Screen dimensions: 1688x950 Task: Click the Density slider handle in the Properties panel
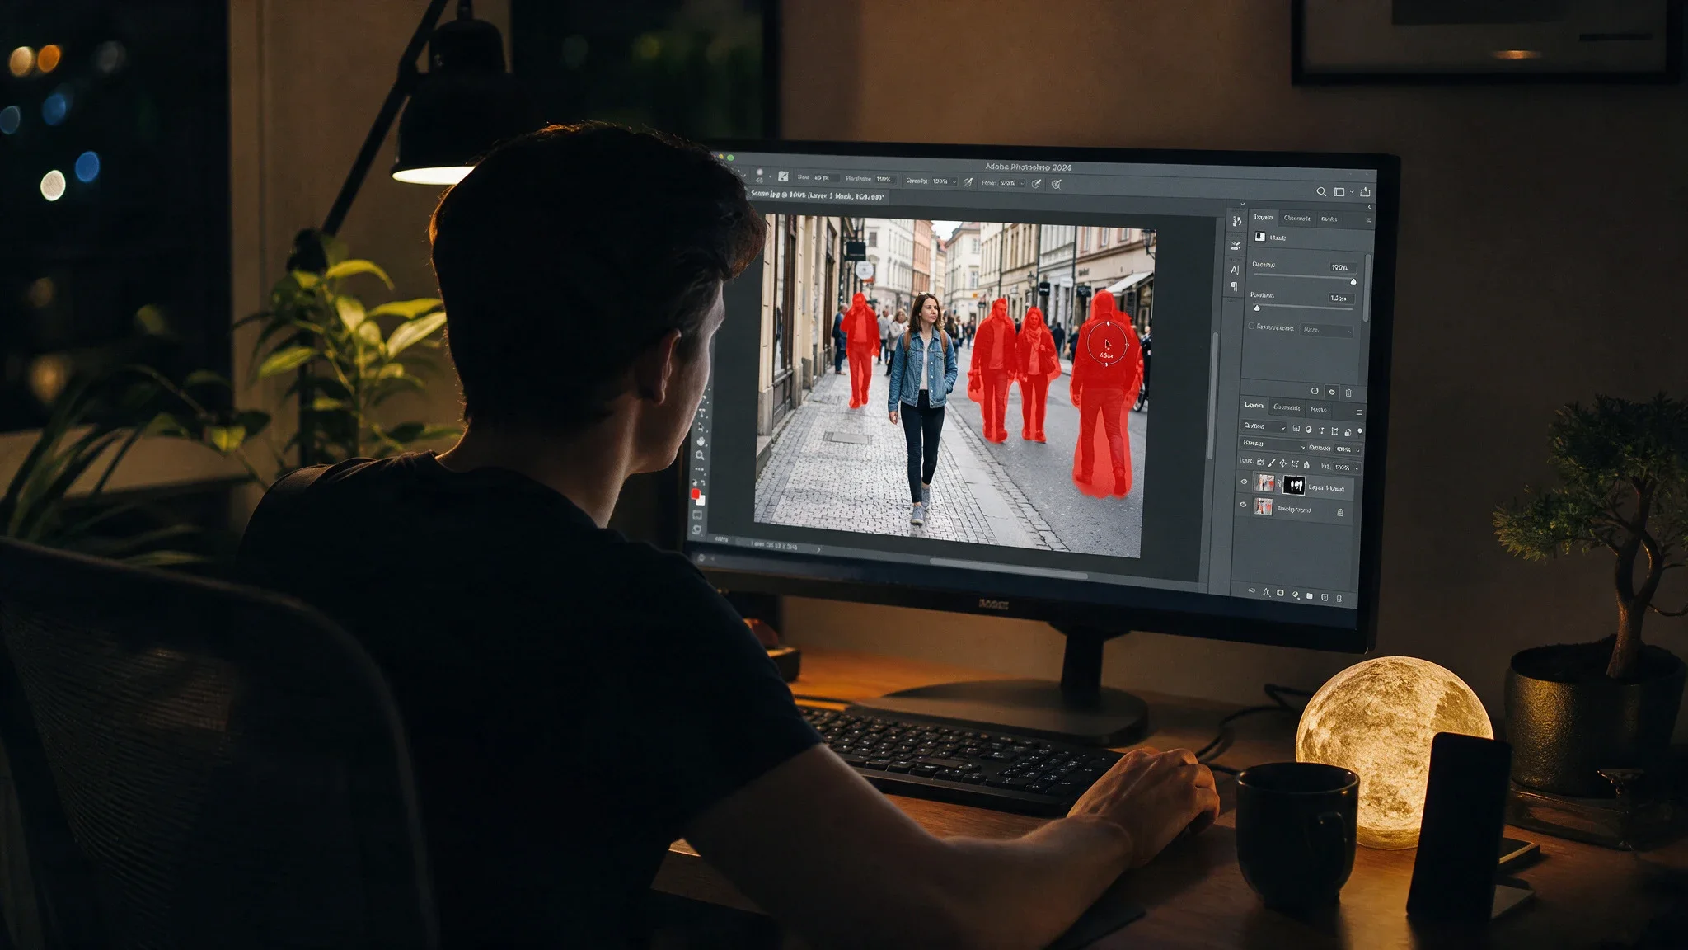[x=1353, y=282]
